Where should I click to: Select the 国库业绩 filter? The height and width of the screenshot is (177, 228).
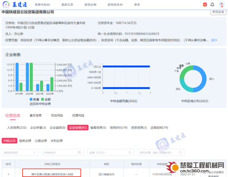[25, 141]
